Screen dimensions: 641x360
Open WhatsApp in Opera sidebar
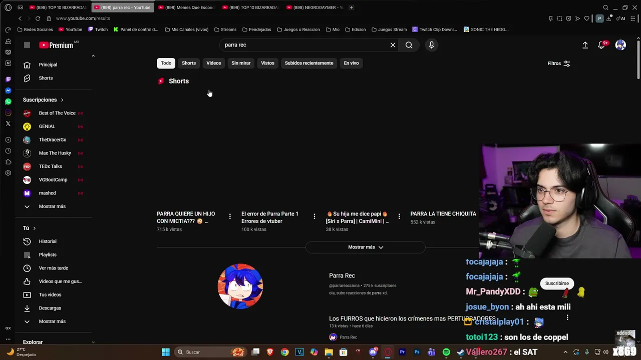click(8, 101)
